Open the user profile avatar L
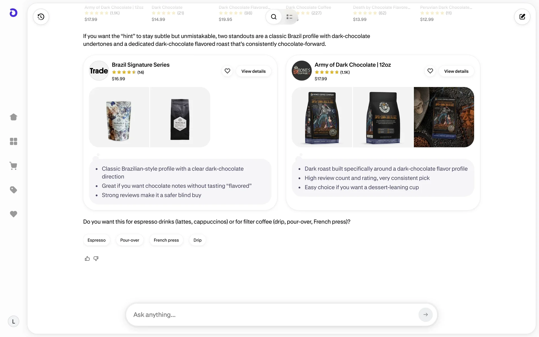Screen dimensions: 539x337 coord(13,322)
